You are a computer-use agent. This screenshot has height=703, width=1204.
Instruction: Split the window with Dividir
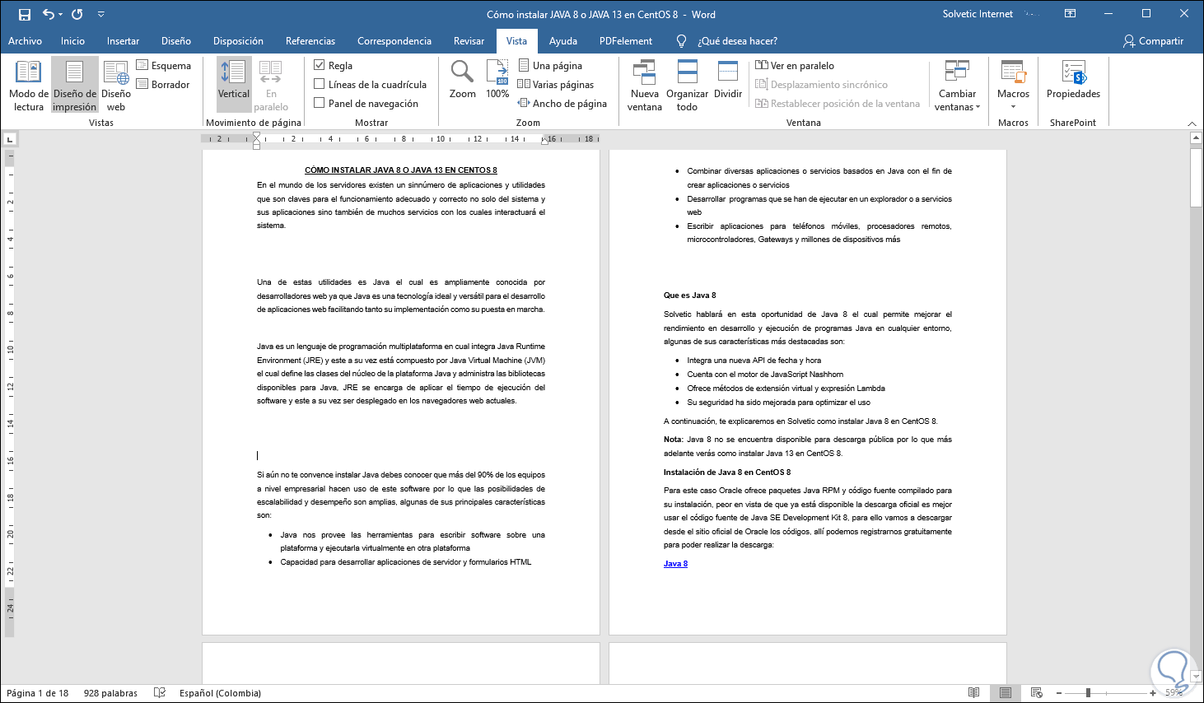[x=728, y=80]
